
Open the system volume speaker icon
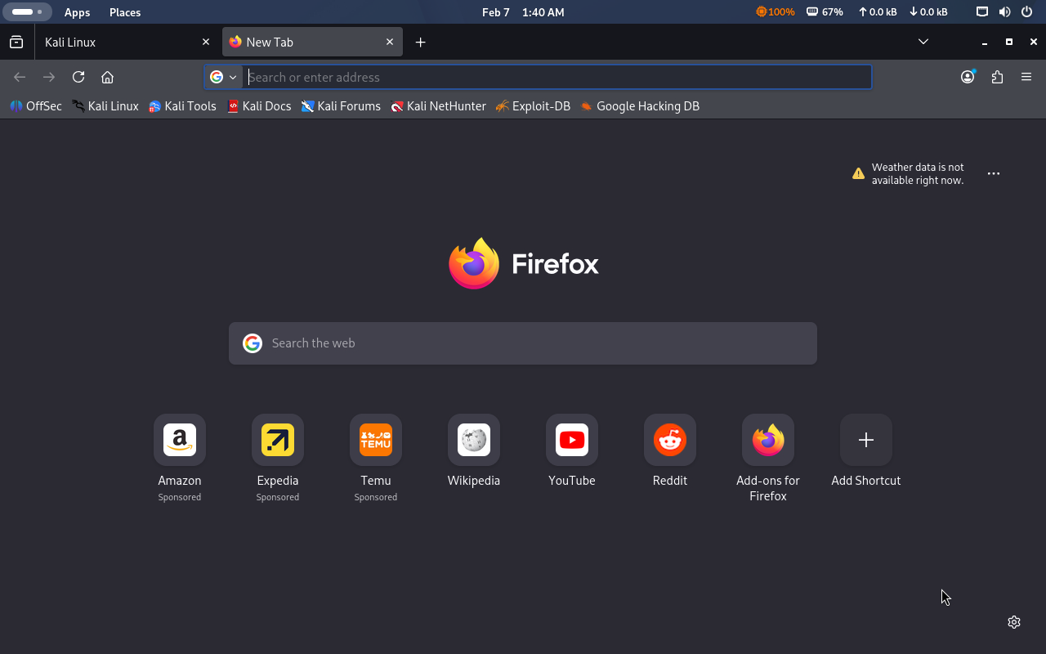pos(1004,12)
